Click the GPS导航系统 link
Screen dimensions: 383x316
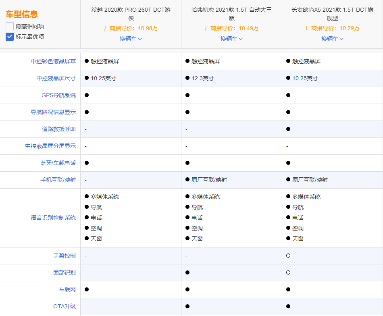tap(58, 95)
